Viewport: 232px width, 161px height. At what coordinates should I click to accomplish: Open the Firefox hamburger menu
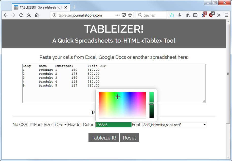click(226, 15)
